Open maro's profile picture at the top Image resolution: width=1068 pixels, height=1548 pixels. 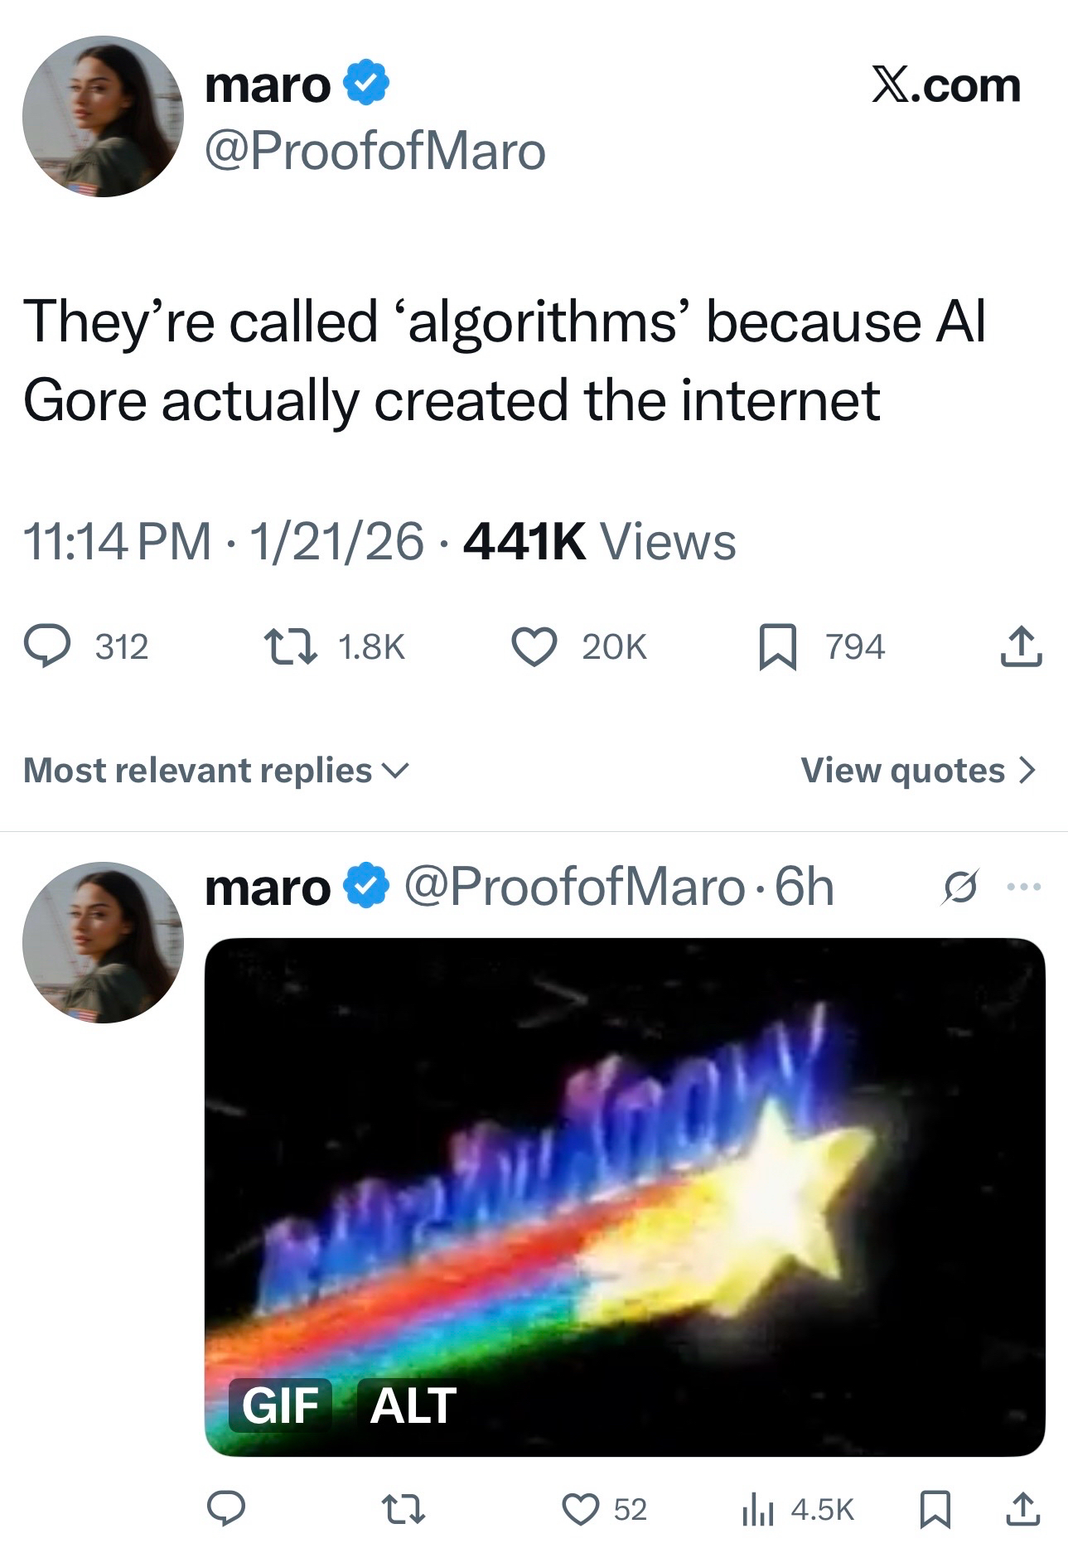[x=103, y=116]
